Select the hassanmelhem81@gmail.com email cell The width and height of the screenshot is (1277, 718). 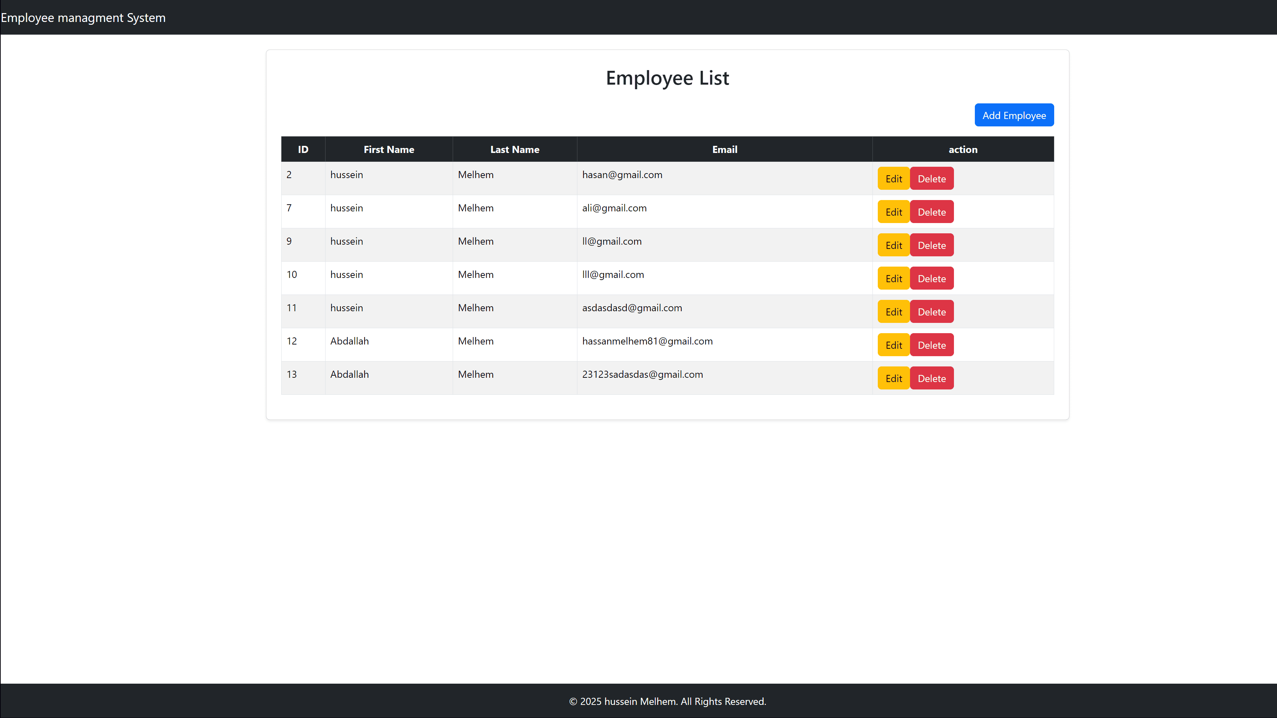647,341
